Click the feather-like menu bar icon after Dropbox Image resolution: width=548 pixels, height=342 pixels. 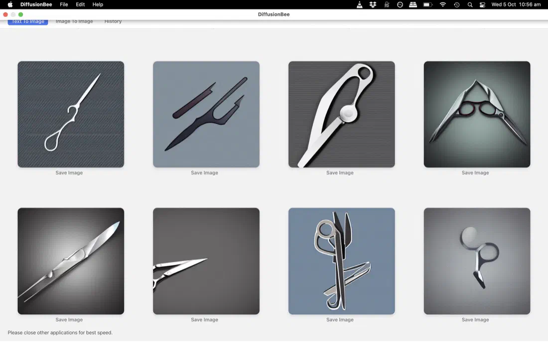[x=387, y=4]
